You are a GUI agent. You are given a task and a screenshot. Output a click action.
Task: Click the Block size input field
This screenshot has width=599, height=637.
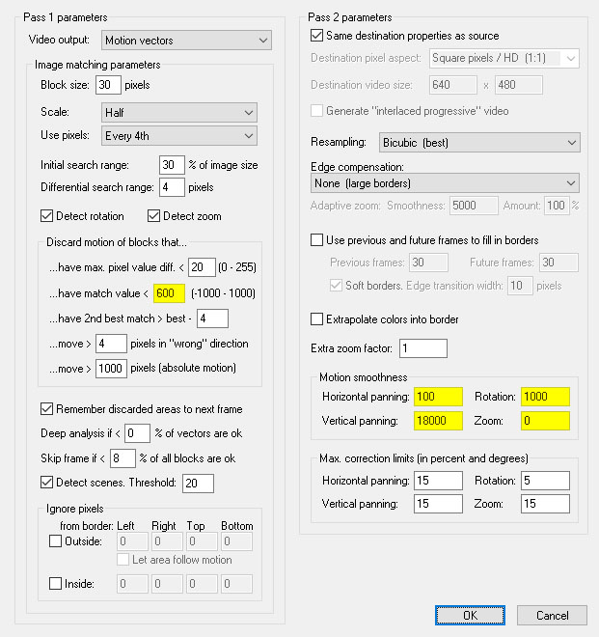click(107, 85)
